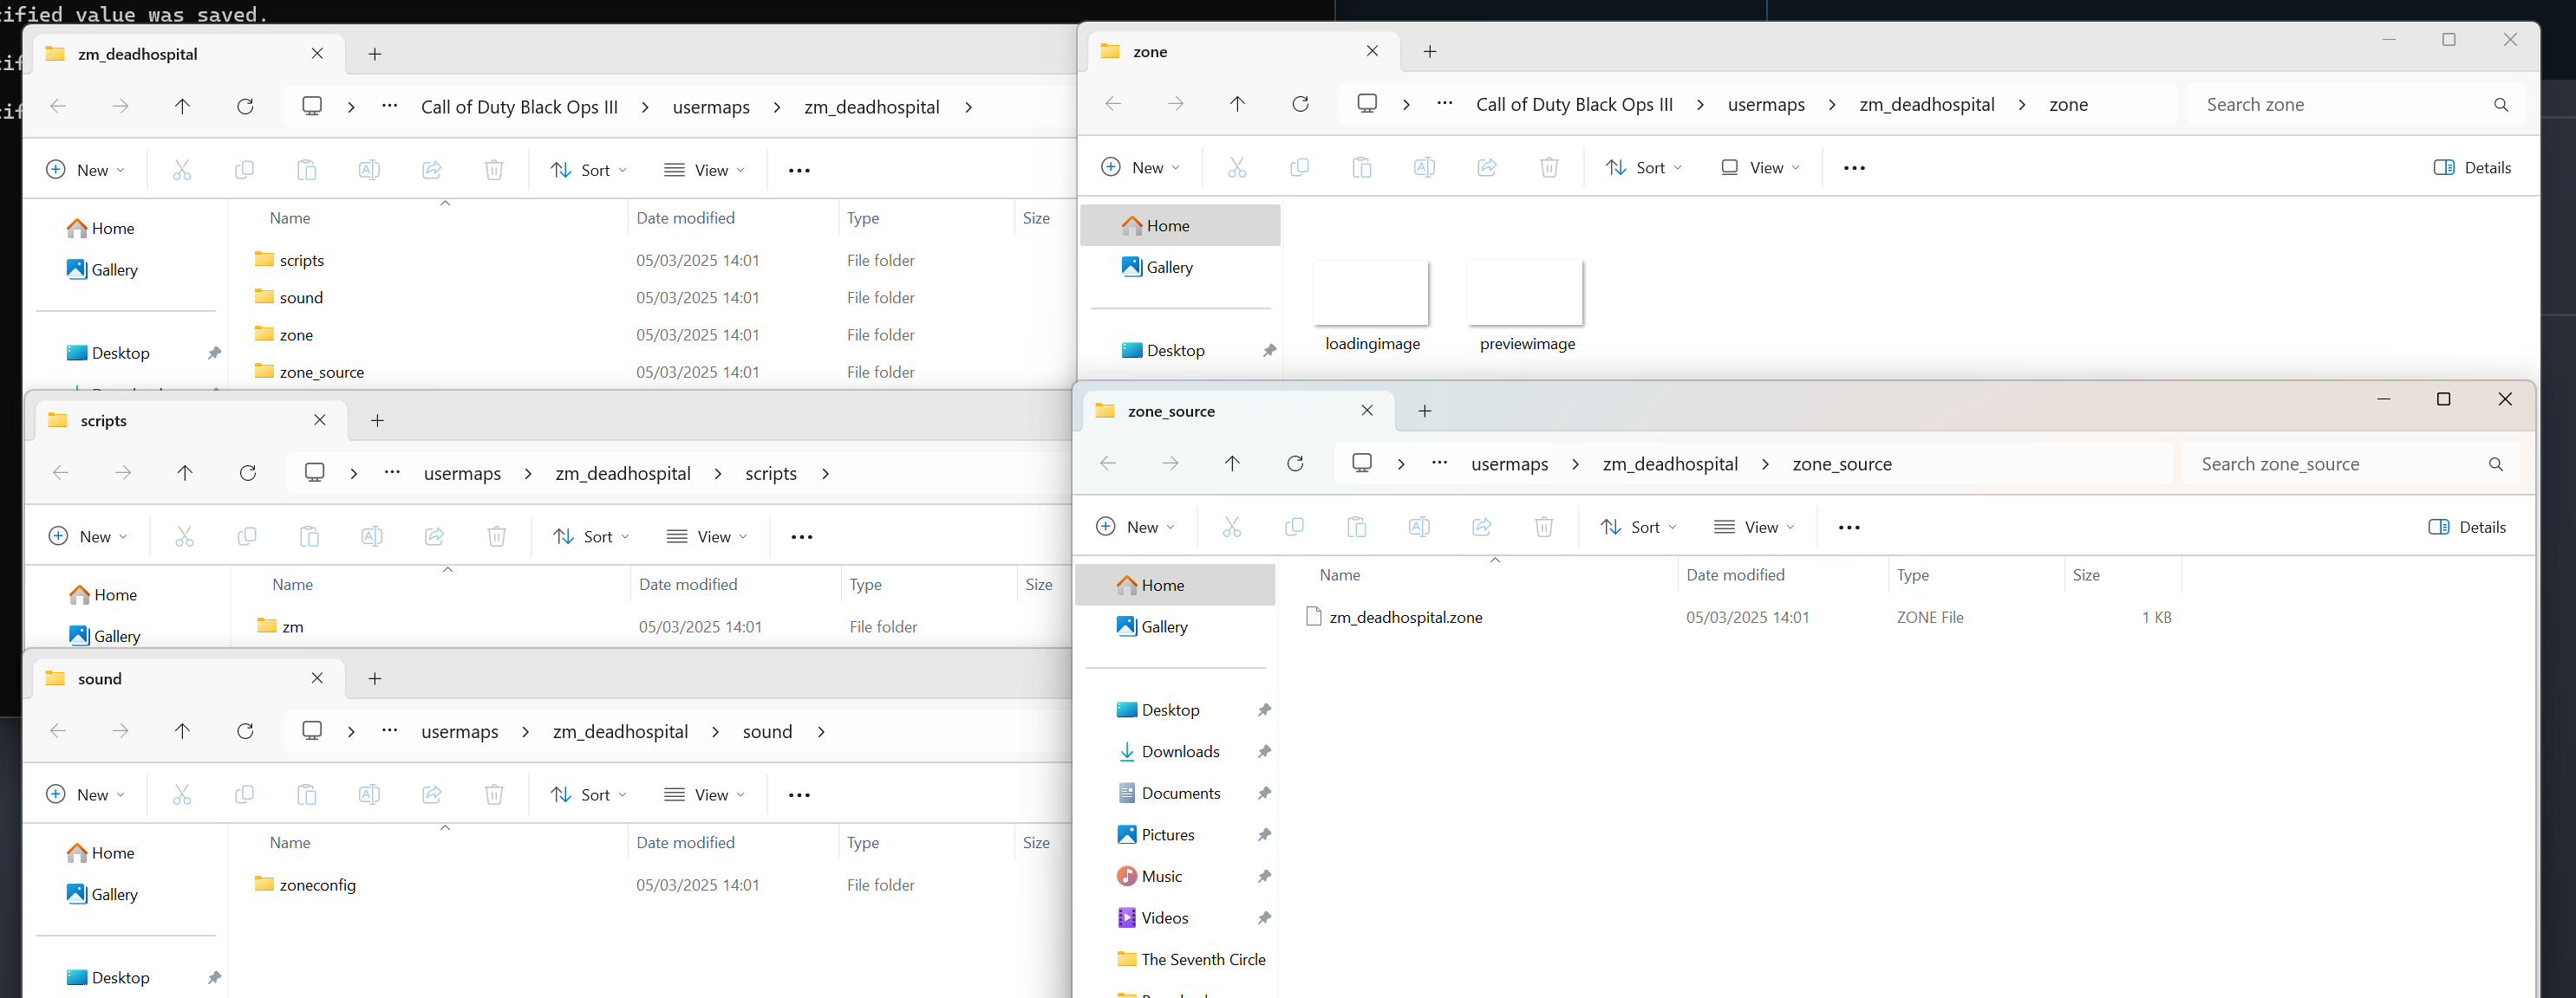Open the View dropdown in zone window

click(x=1760, y=168)
